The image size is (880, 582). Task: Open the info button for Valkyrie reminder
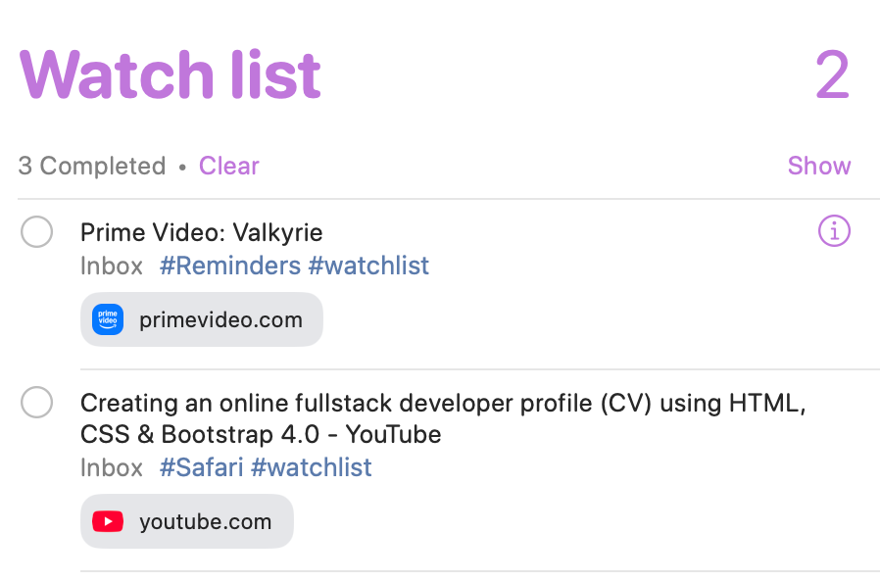(834, 231)
